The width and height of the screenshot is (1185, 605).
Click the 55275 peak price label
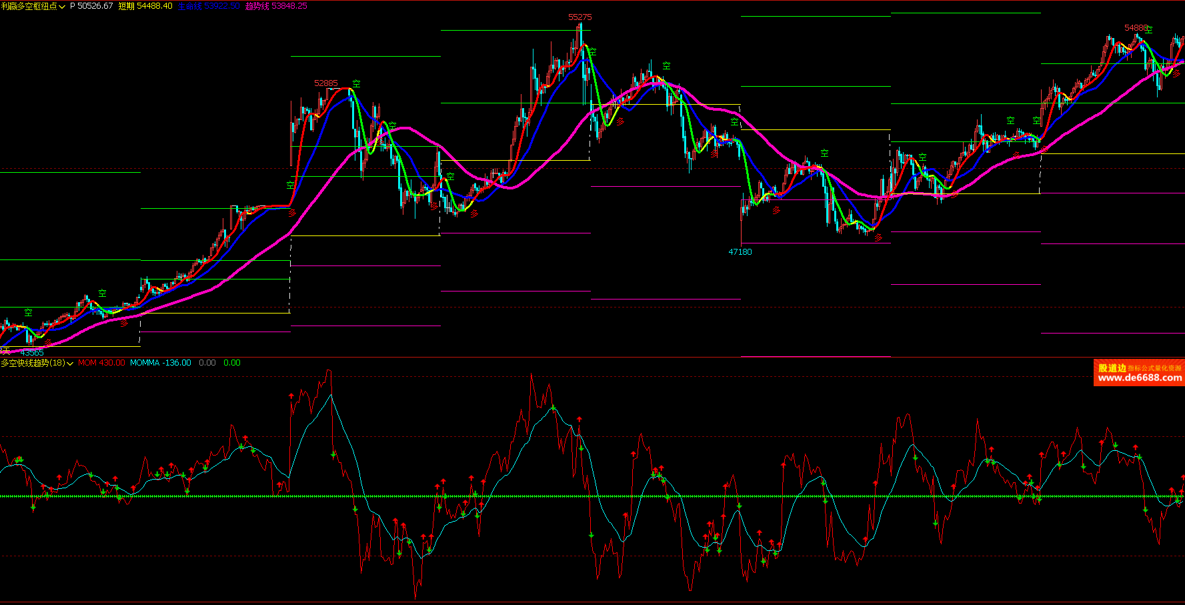(579, 17)
